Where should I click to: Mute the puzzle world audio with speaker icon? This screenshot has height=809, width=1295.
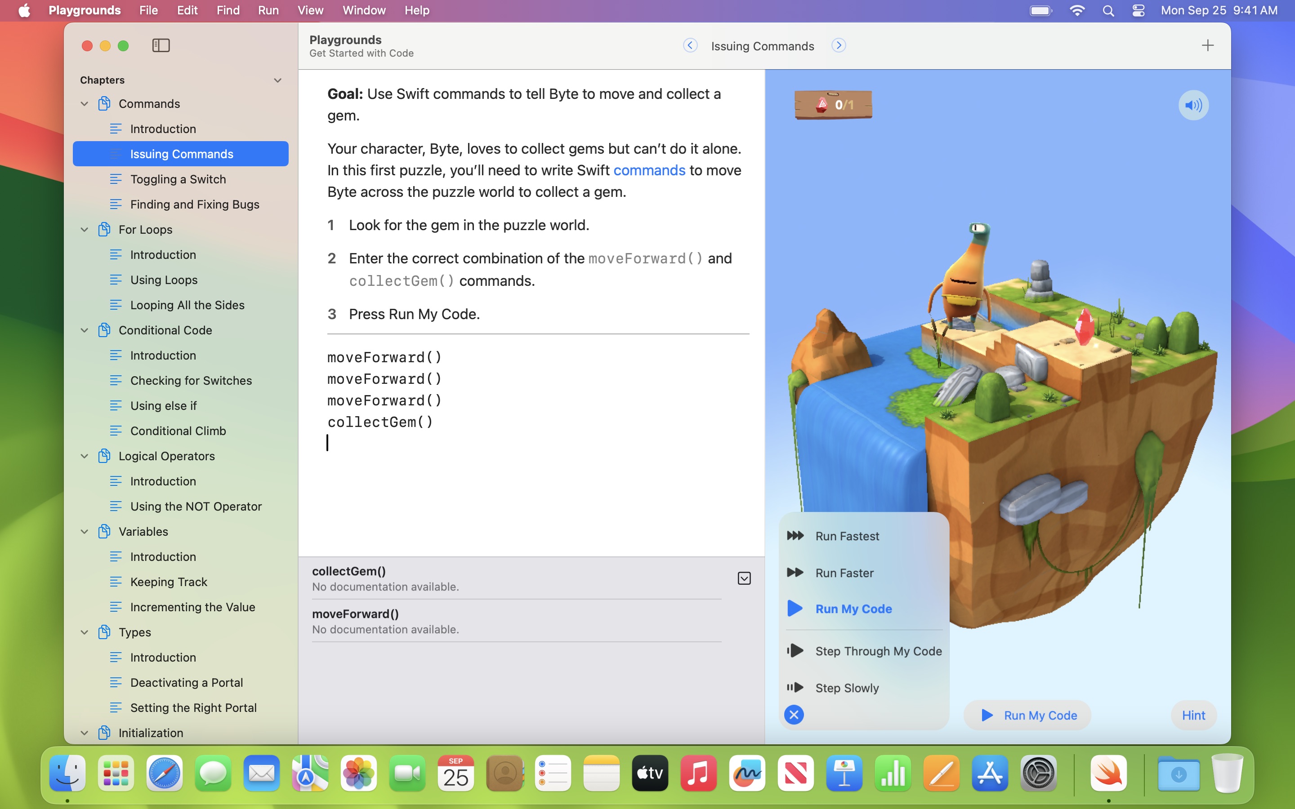click(1193, 105)
